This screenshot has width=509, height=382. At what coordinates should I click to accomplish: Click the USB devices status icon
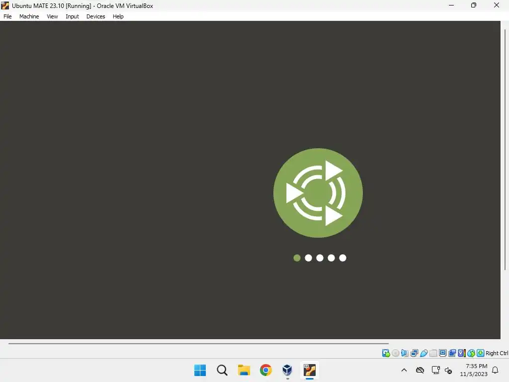424,353
